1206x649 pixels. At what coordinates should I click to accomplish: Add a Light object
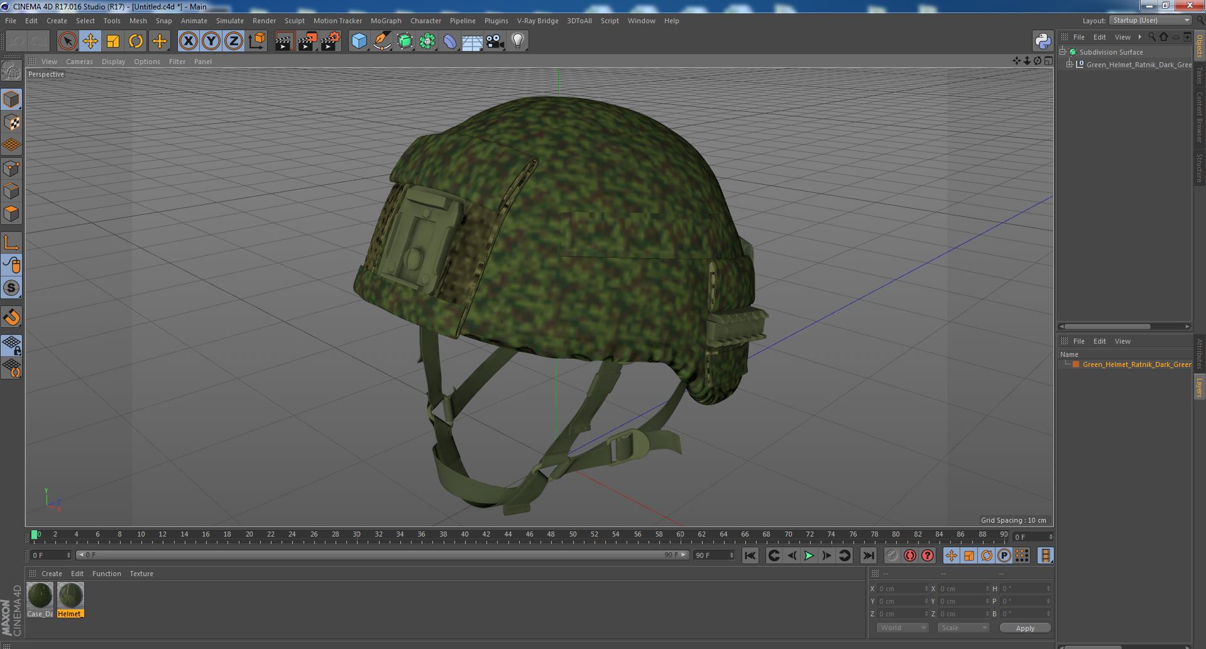[x=517, y=41]
